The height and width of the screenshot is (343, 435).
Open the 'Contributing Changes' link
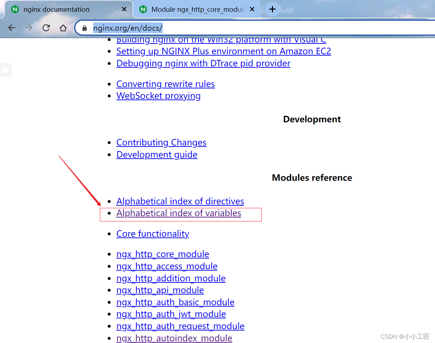click(x=161, y=143)
